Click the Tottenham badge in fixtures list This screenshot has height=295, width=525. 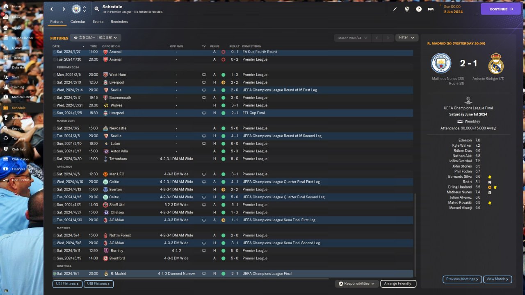coord(105,159)
